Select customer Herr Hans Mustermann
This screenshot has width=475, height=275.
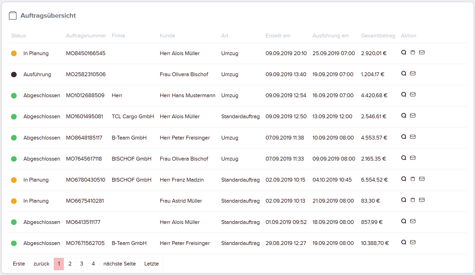pyautogui.click(x=188, y=95)
